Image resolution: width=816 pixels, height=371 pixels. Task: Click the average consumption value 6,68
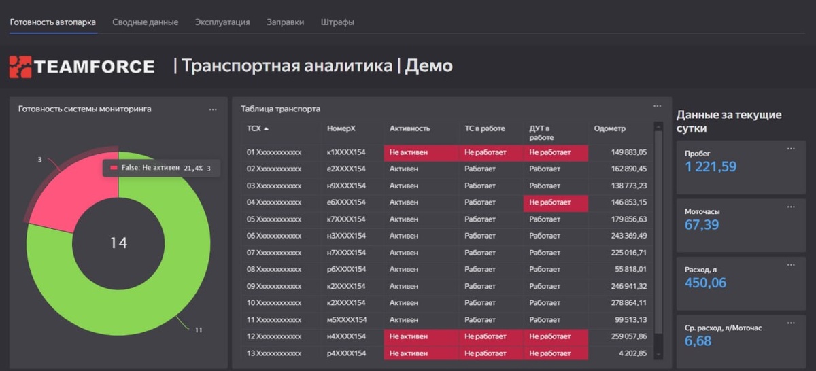point(698,340)
